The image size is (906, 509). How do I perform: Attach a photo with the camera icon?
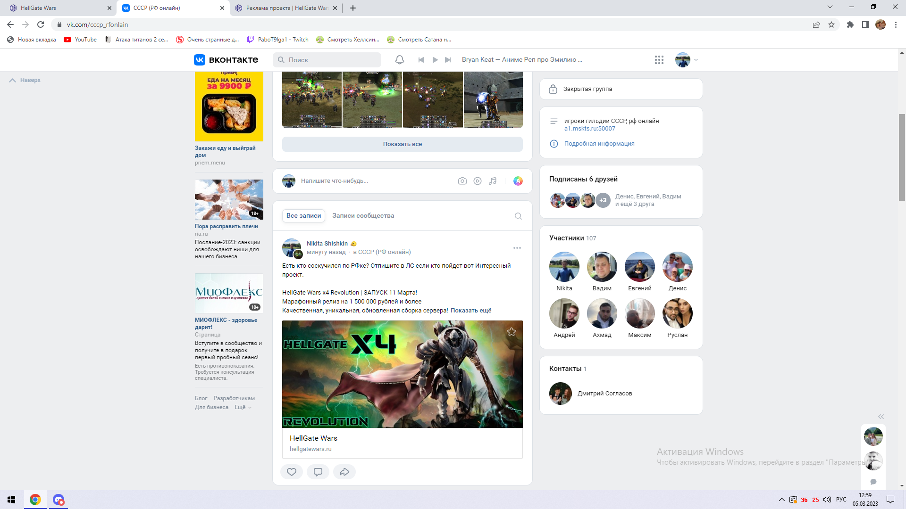coord(462,181)
